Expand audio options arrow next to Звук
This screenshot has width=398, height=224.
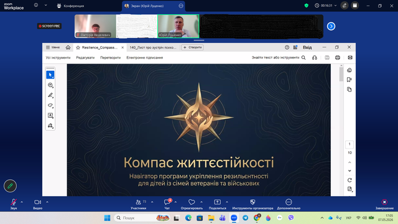(22, 202)
